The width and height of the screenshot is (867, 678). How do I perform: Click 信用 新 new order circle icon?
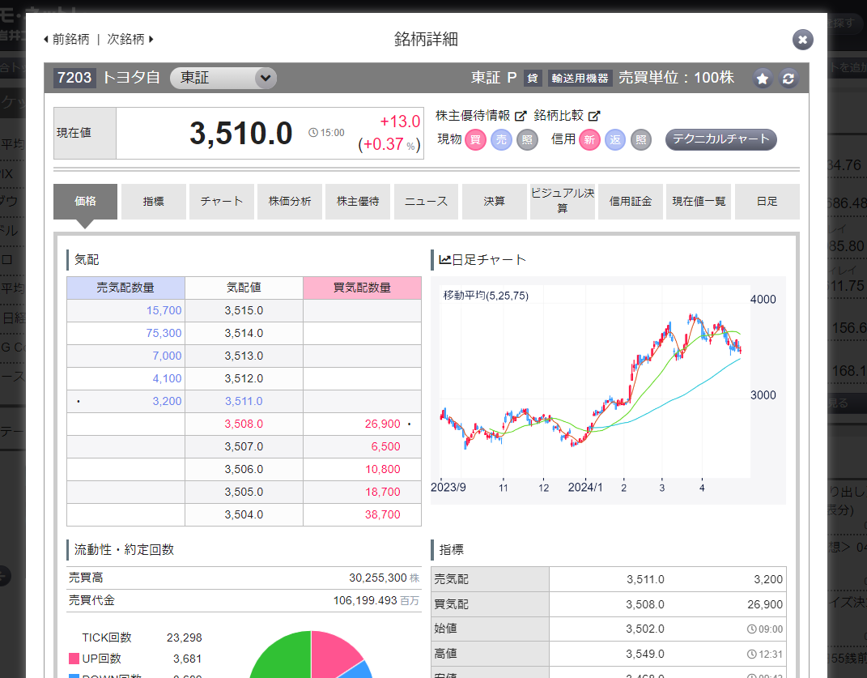pos(589,139)
